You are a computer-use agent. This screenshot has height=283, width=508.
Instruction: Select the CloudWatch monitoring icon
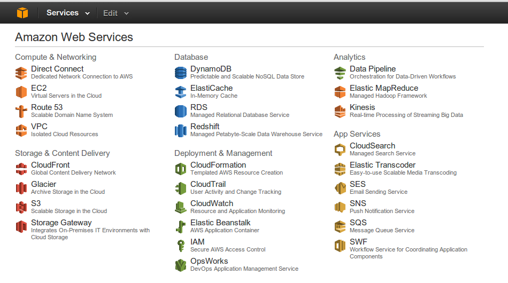(181, 207)
